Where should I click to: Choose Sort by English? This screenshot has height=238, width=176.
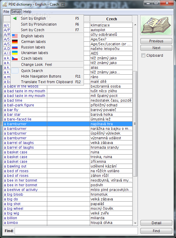[47, 19]
